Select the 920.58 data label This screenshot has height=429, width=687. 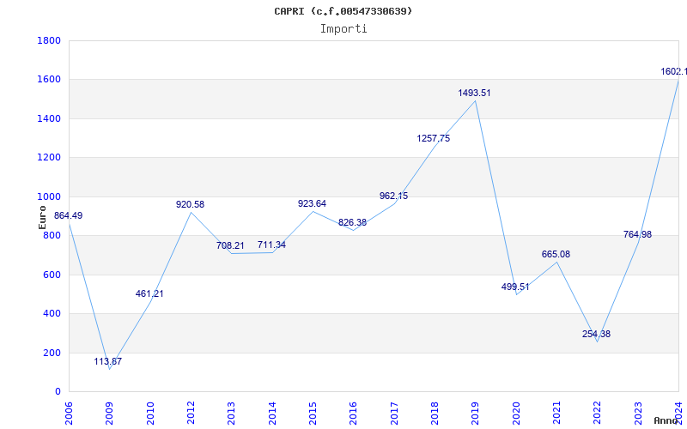[x=190, y=204]
